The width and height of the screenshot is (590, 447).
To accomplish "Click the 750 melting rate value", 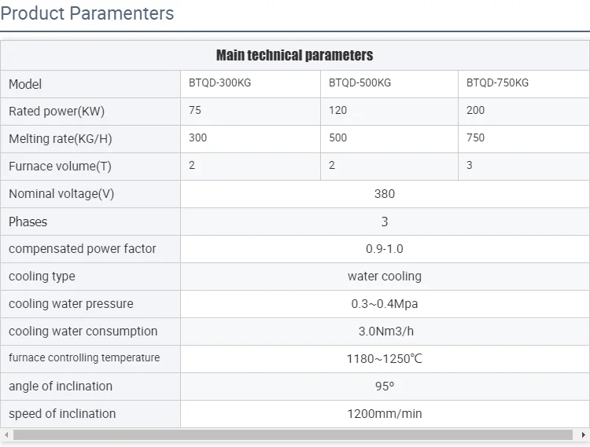I will click(475, 138).
